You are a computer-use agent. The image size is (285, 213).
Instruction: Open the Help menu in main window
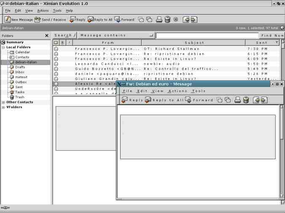[x=69, y=11]
